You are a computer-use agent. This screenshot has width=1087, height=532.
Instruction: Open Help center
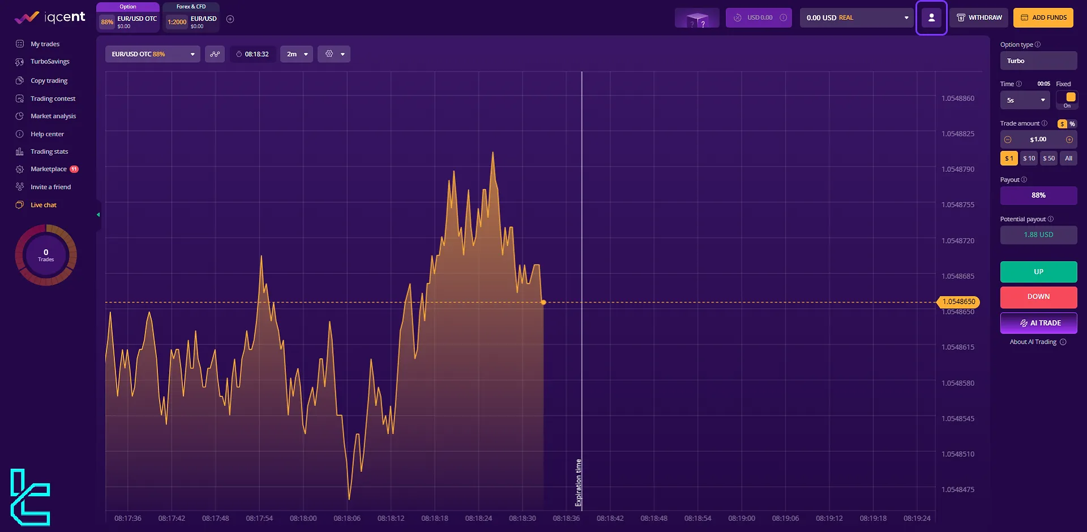[47, 135]
